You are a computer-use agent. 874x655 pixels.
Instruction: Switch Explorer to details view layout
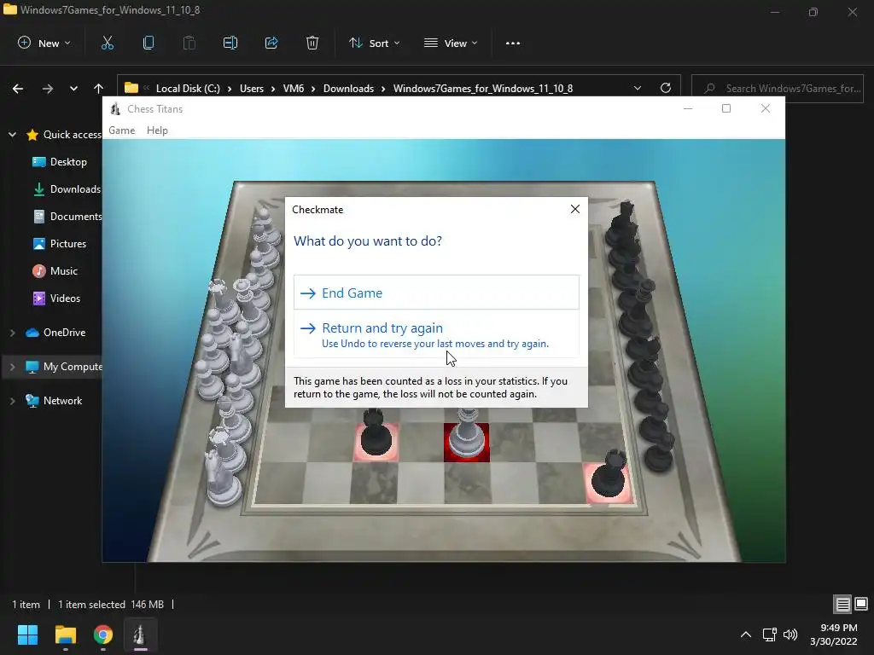842,604
